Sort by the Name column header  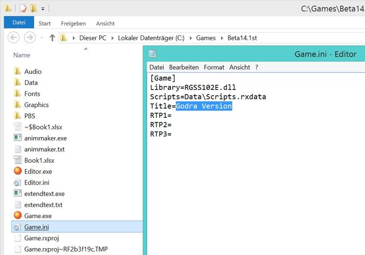coord(22,55)
